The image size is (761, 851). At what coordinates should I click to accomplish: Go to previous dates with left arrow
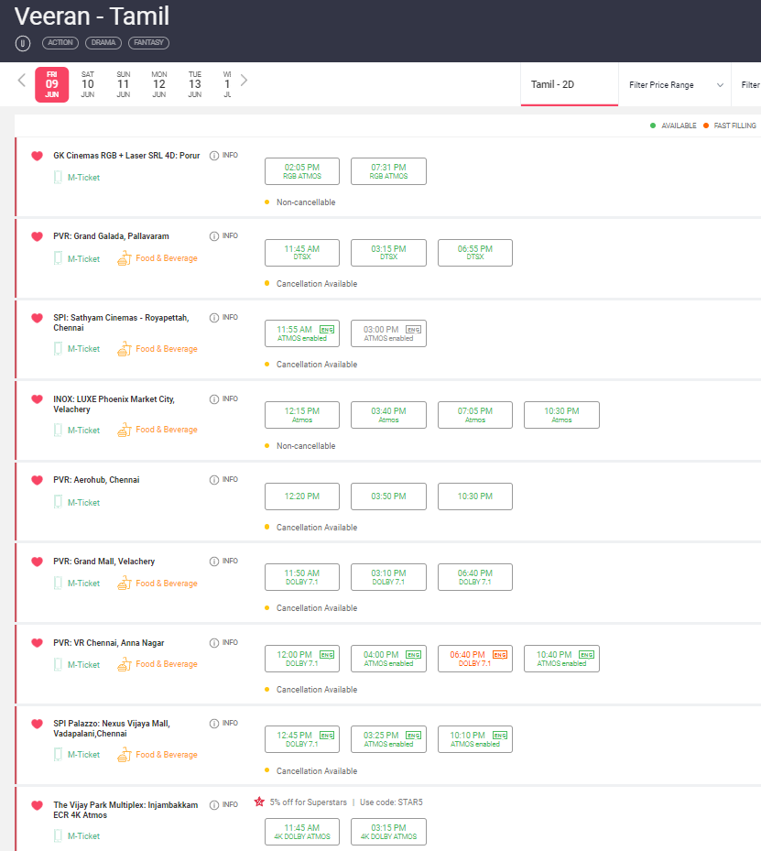(x=22, y=81)
